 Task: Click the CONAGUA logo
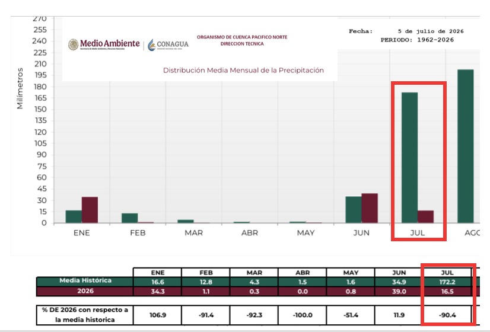pos(168,44)
